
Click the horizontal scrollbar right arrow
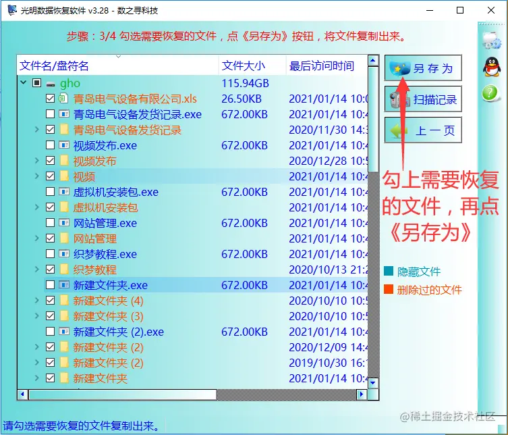(361, 394)
